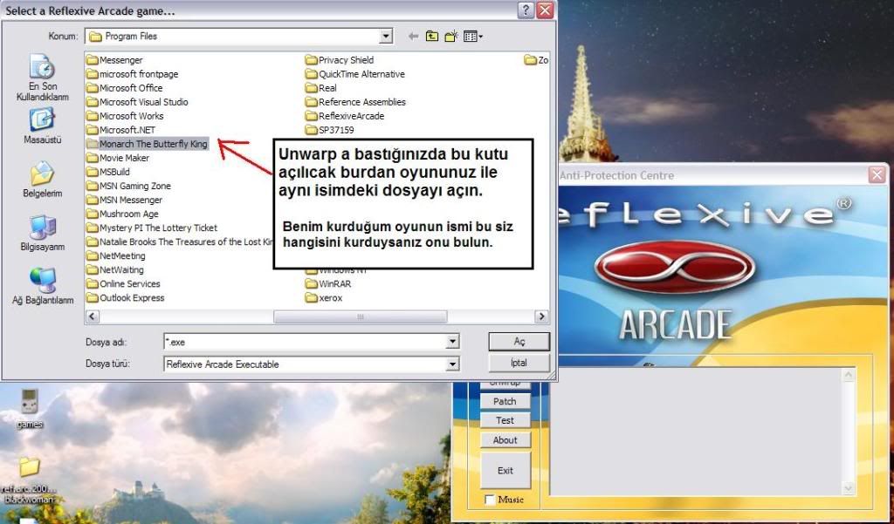The width and height of the screenshot is (894, 524).
Task: Select the WinRAR folder
Action: point(328,283)
